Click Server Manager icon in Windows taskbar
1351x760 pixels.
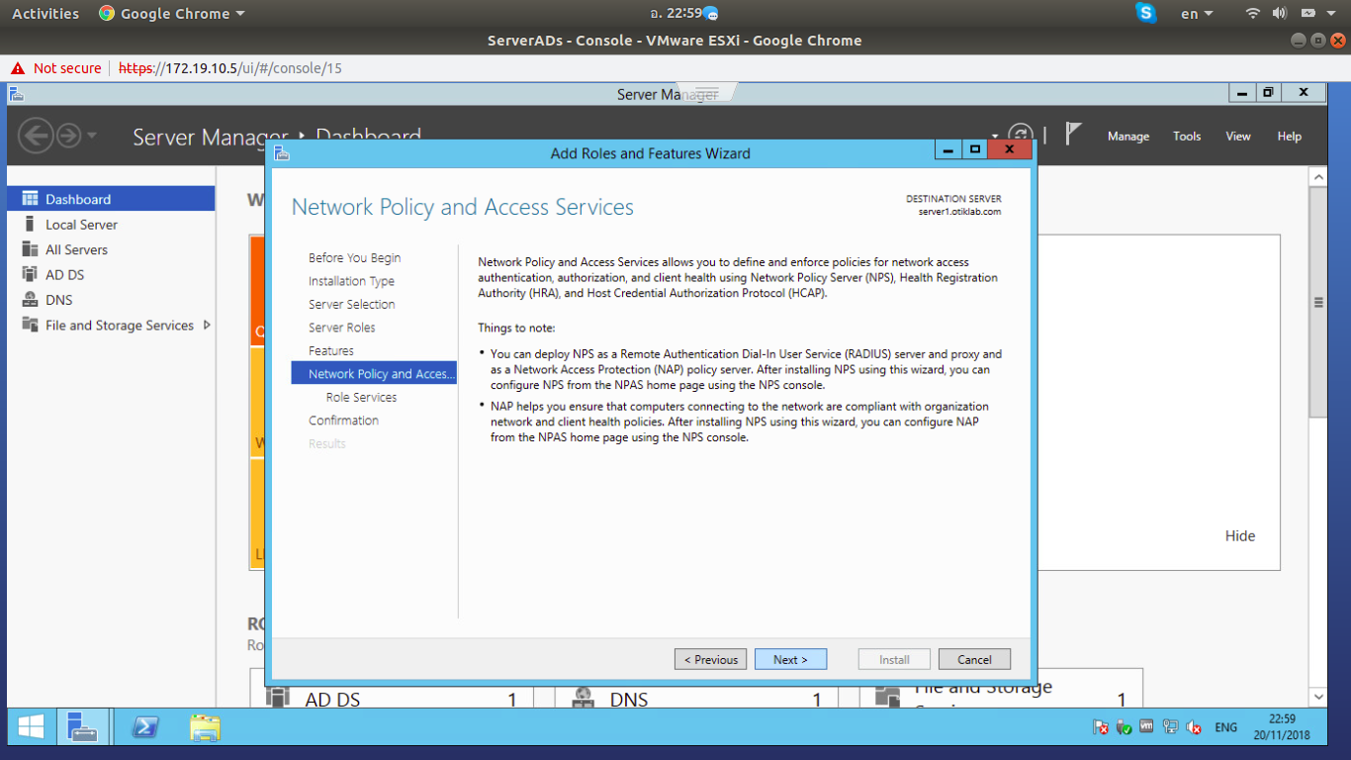pos(82,727)
